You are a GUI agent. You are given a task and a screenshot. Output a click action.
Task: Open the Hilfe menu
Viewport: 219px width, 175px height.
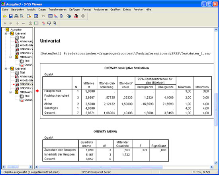[x=148, y=10]
